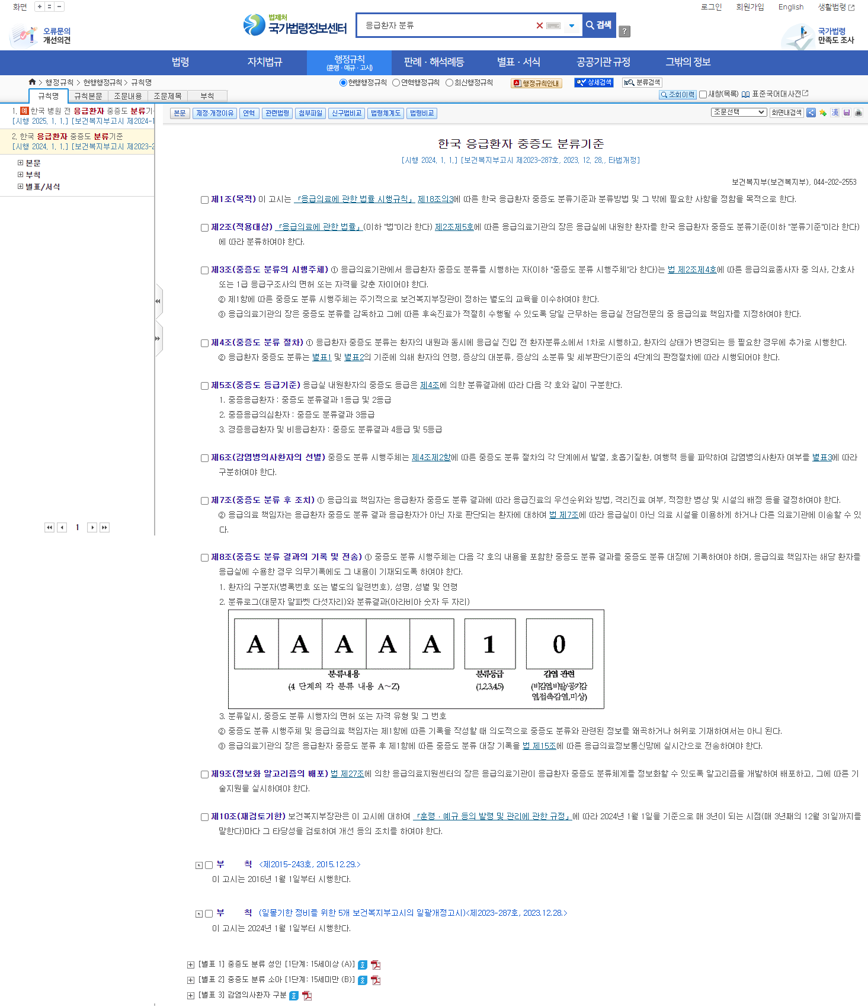Enable the 새창(목록) checkbox
The height and width of the screenshot is (1007, 868).
pos(703,94)
